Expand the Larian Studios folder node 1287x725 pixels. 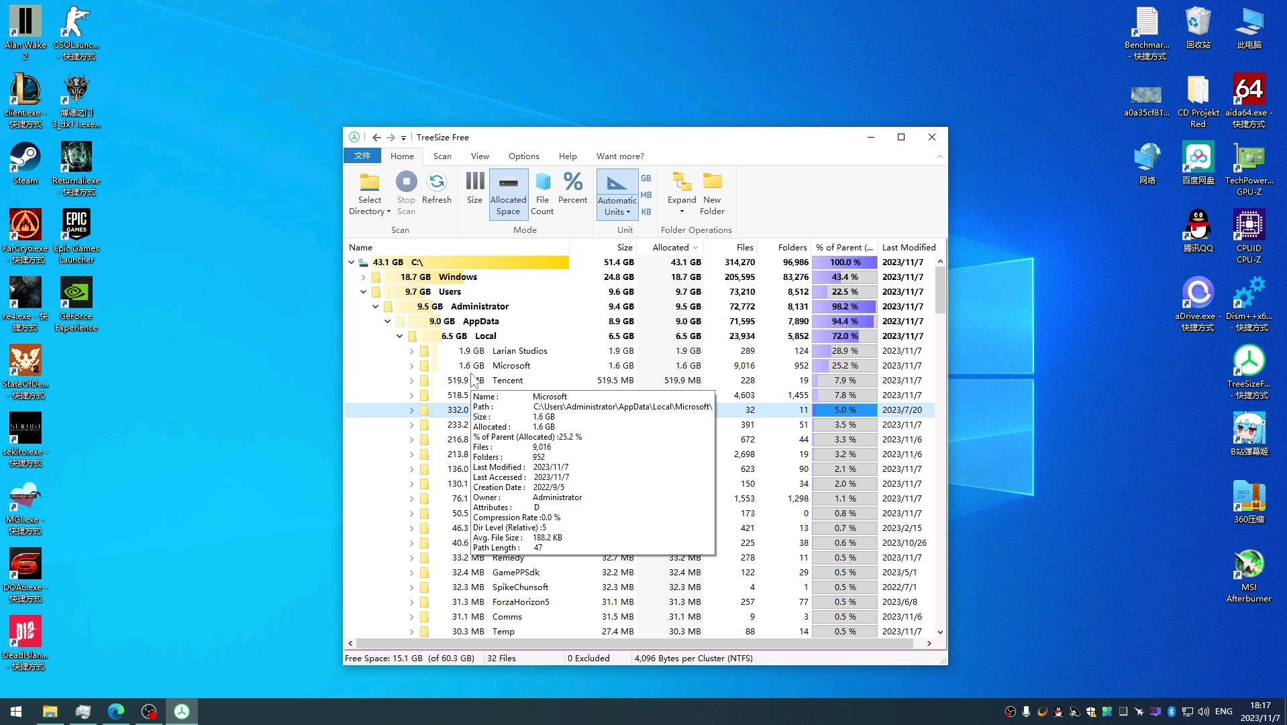(x=411, y=351)
